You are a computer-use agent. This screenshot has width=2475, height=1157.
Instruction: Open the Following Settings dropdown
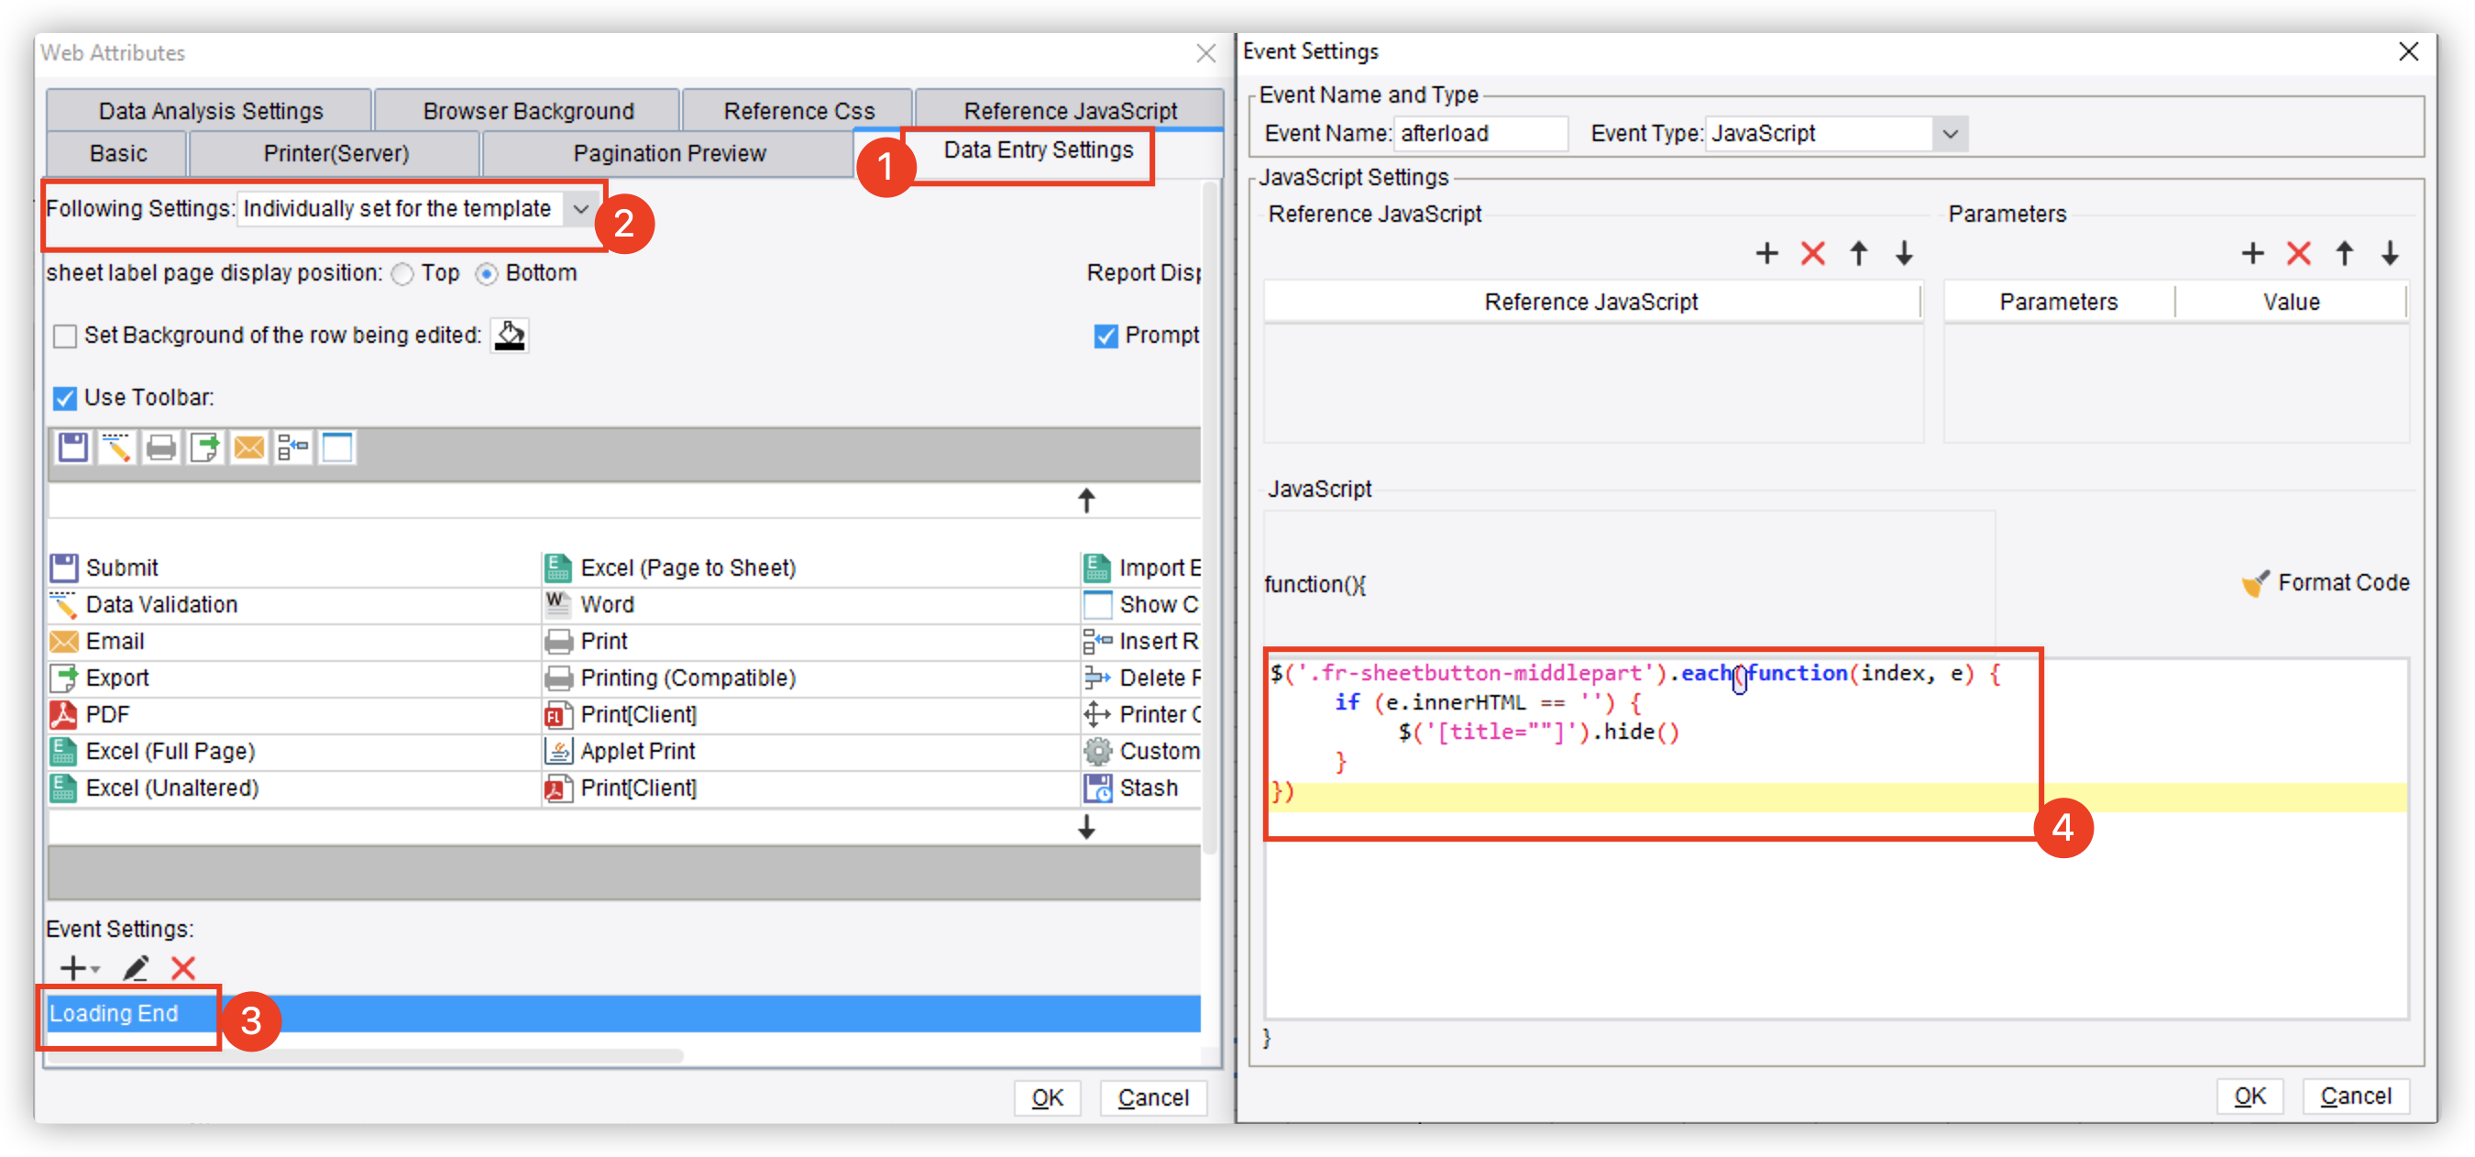point(580,208)
